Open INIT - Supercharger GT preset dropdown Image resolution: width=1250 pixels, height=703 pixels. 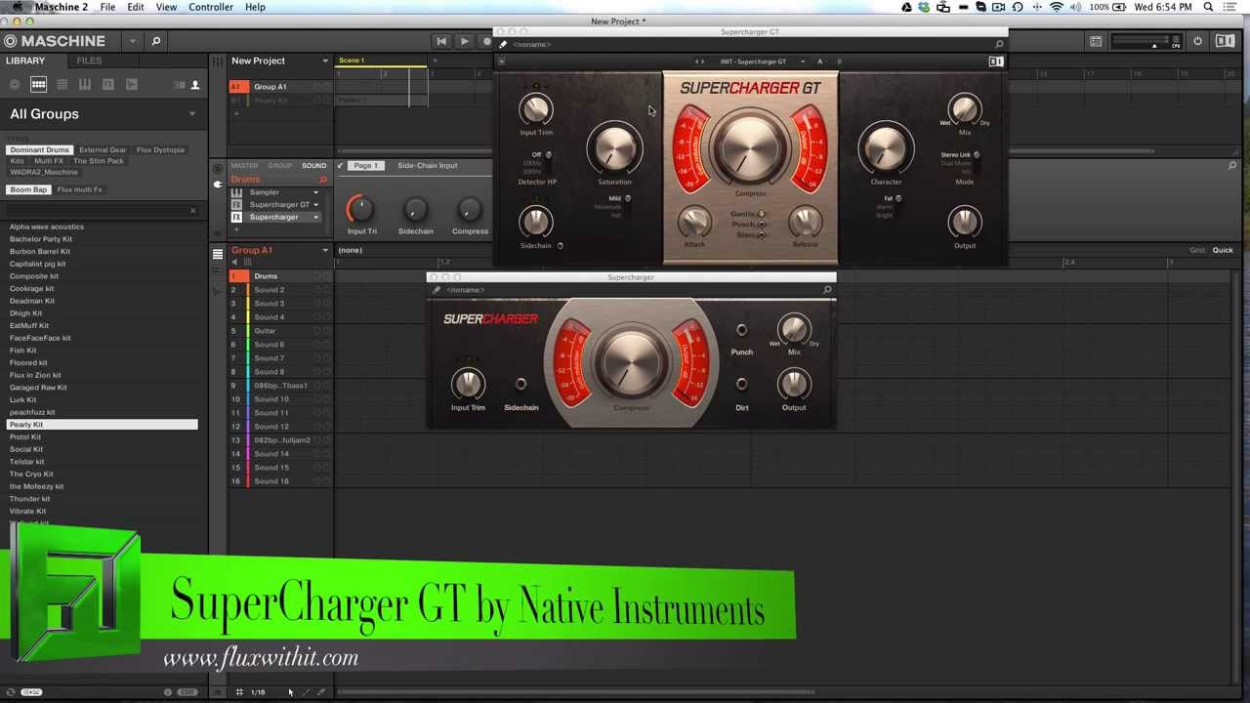[x=802, y=62]
